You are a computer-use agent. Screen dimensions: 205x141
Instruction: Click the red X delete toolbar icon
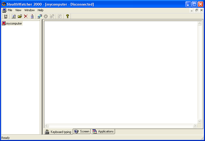(26, 17)
